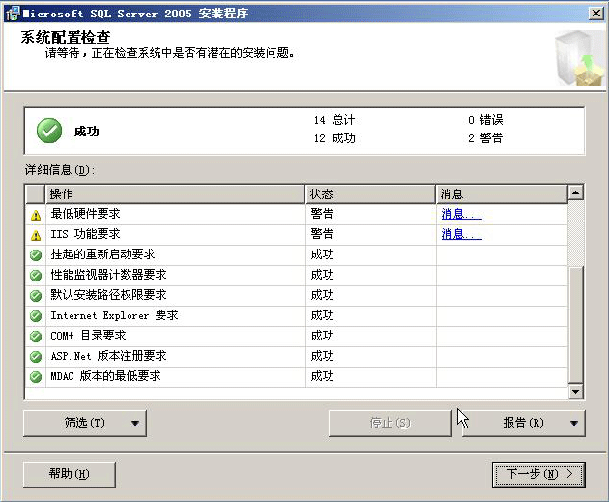Open 消息 link for IIS 功能要求

coord(461,234)
